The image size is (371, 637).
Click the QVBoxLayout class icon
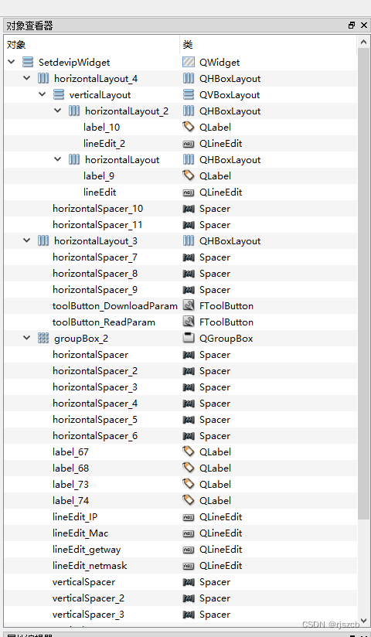tap(188, 94)
